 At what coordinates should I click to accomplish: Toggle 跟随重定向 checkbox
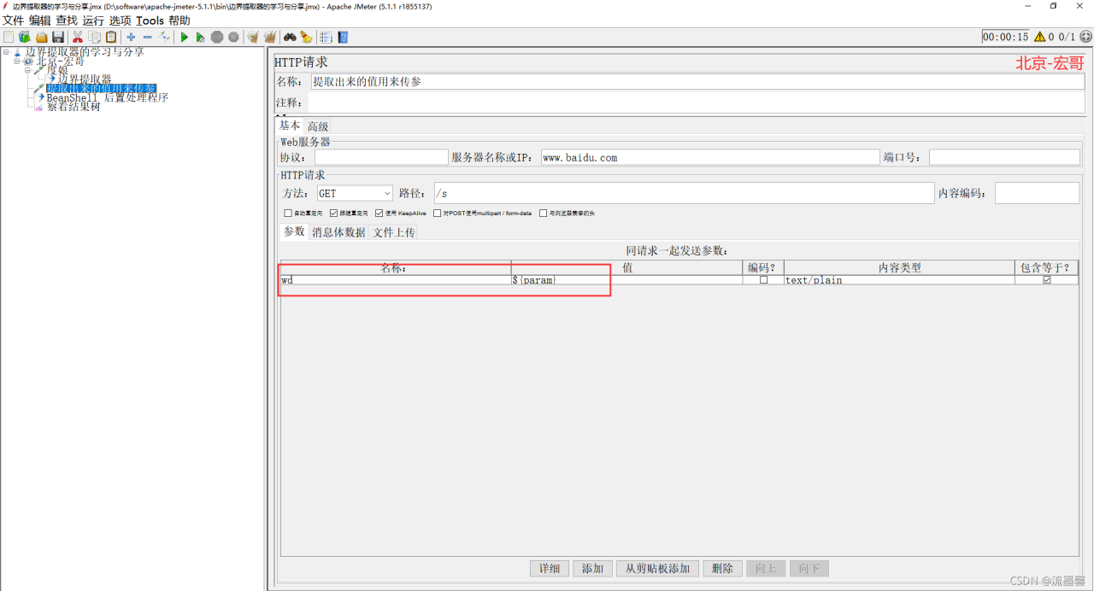[x=333, y=213]
